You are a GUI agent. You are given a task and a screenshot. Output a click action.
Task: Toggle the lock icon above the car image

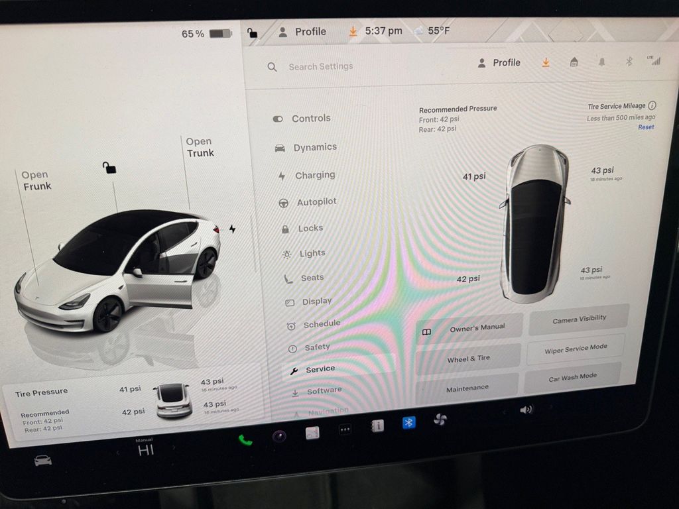(x=109, y=168)
